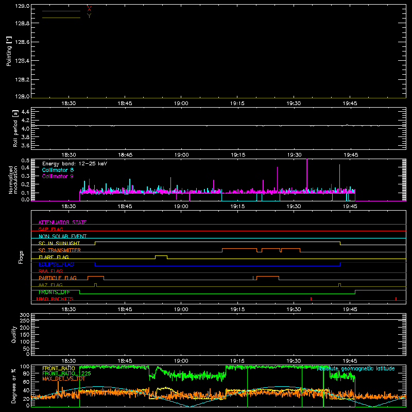This screenshot has height=412, width=412.
Task: Click the NON_SOLAR_EVENT flag label
Action: point(62,236)
